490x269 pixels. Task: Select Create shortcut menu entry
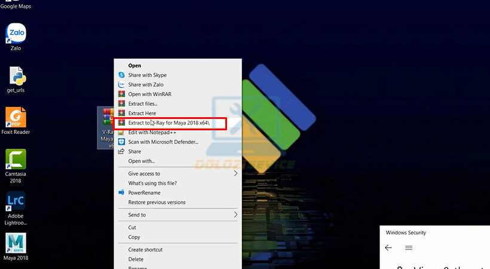(x=145, y=249)
